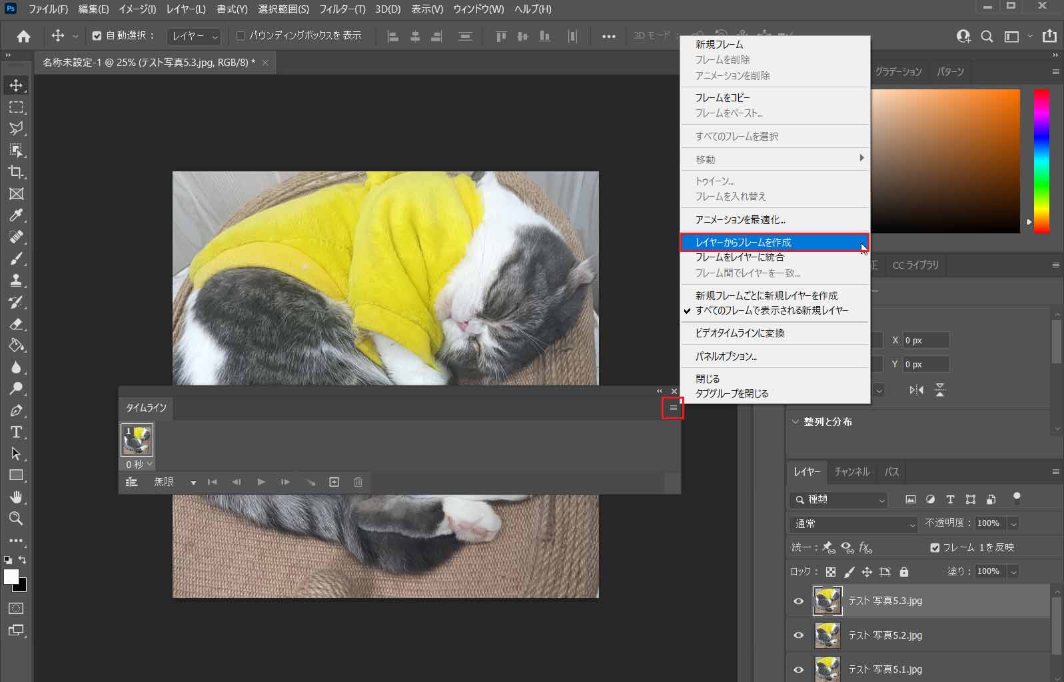
Task: Open the 通常 blend mode dropdown
Action: point(854,524)
